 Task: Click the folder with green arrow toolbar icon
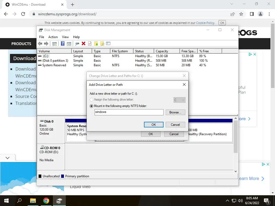pos(96,44)
